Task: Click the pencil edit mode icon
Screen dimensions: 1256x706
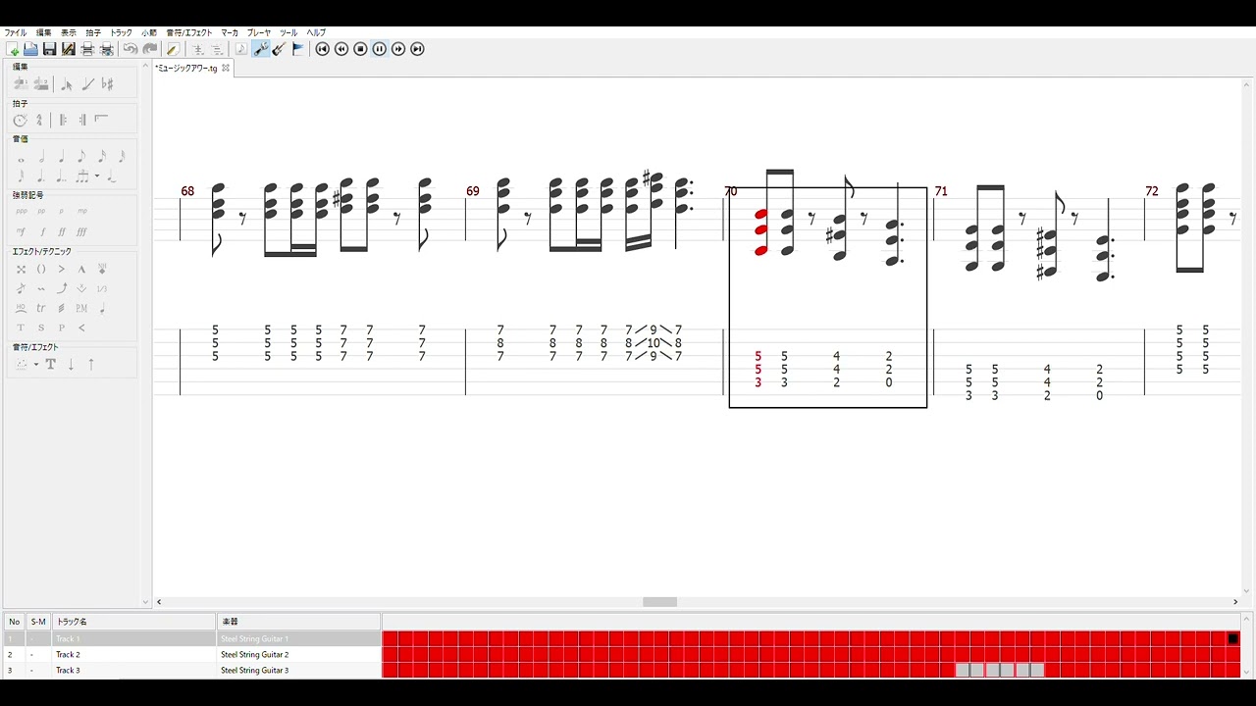Action: coord(173,49)
